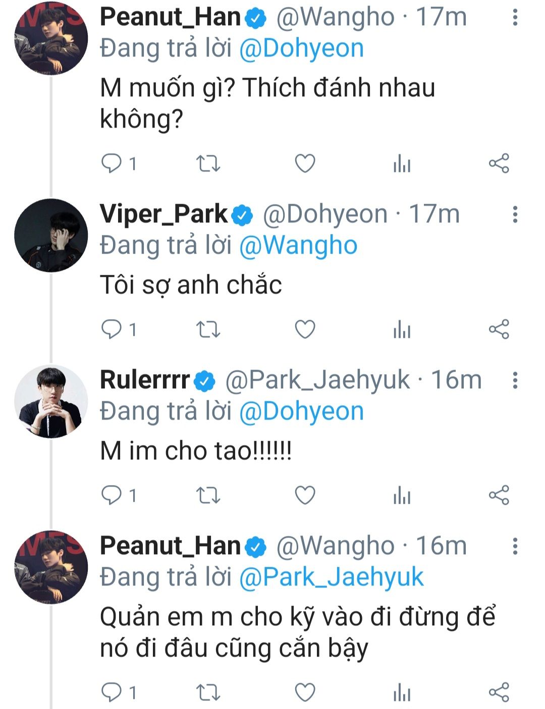Share Peanut_Han's "Quản em m" tweet
Viewport: 545px width, 709px height.
click(x=499, y=692)
